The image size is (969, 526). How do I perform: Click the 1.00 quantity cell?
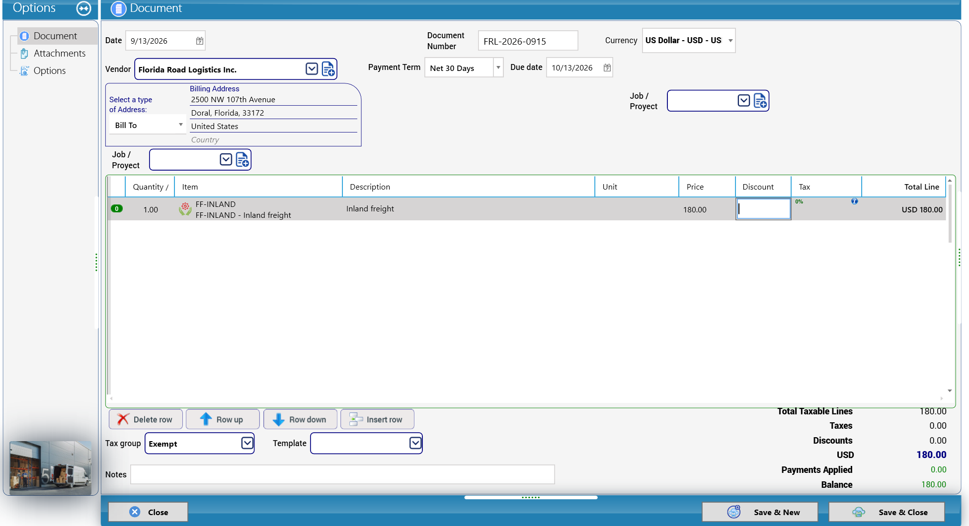pyautogui.click(x=150, y=209)
